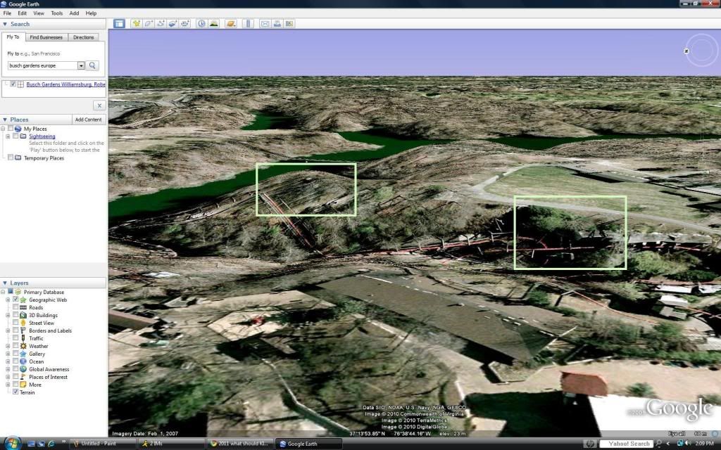Toggle the sidebar panel button
The height and width of the screenshot is (450, 721).
[x=119, y=23]
